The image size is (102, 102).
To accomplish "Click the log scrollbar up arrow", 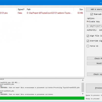I will point(83,80).
